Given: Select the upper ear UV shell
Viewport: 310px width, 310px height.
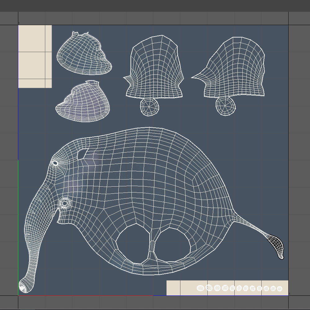Looking at the screenshot, I should (x=84, y=53).
